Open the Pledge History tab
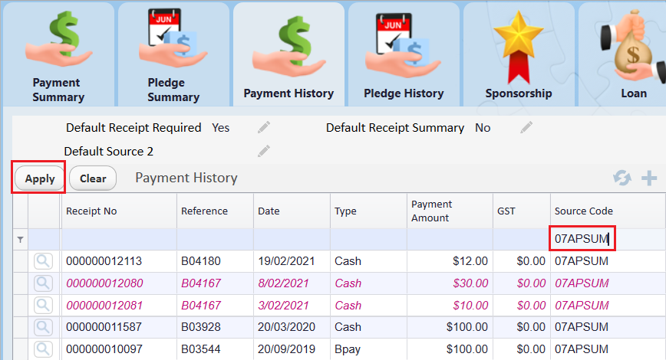 click(404, 55)
